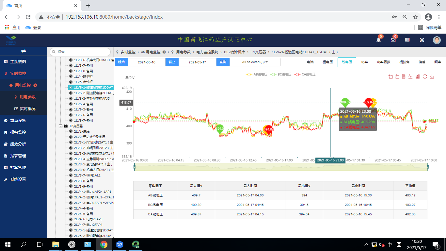This screenshot has height=251, width=446.
Task: Select 1LV6-3-室外配电箱APJ5 in device tree
Action: (91, 98)
